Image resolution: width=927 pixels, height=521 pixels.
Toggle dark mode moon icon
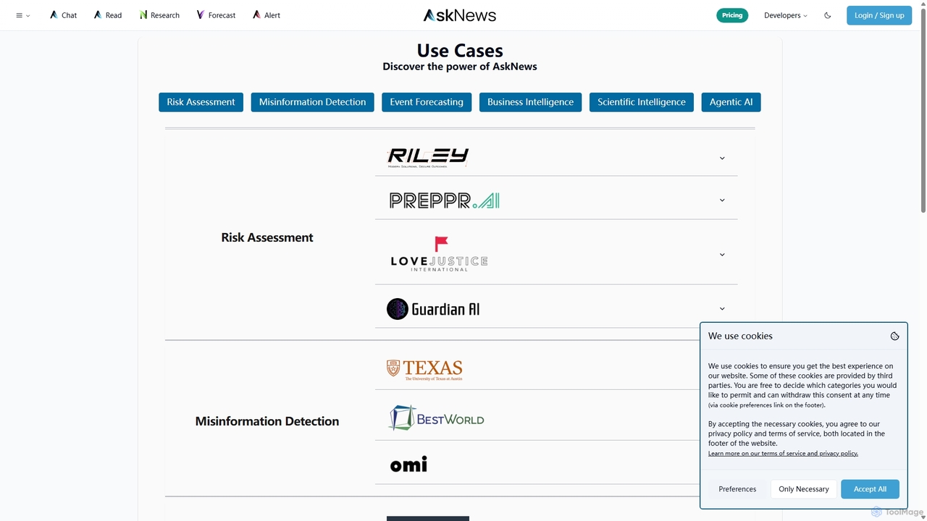point(828,15)
